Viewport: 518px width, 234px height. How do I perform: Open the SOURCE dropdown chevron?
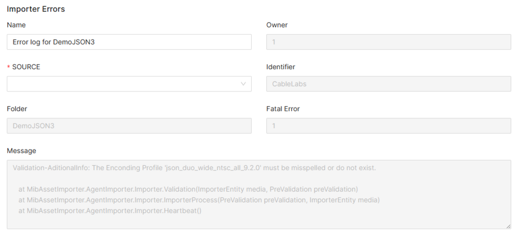(x=243, y=84)
